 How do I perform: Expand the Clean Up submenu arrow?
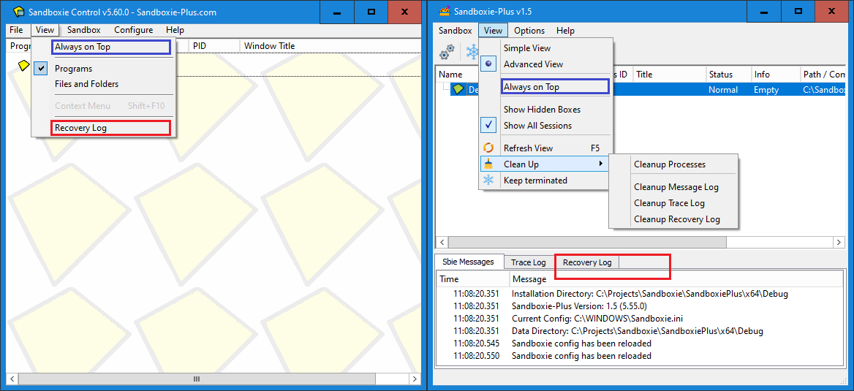(601, 164)
